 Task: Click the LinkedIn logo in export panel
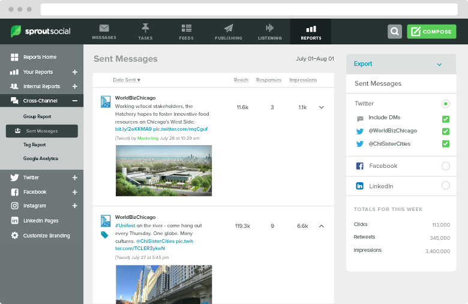click(359, 186)
